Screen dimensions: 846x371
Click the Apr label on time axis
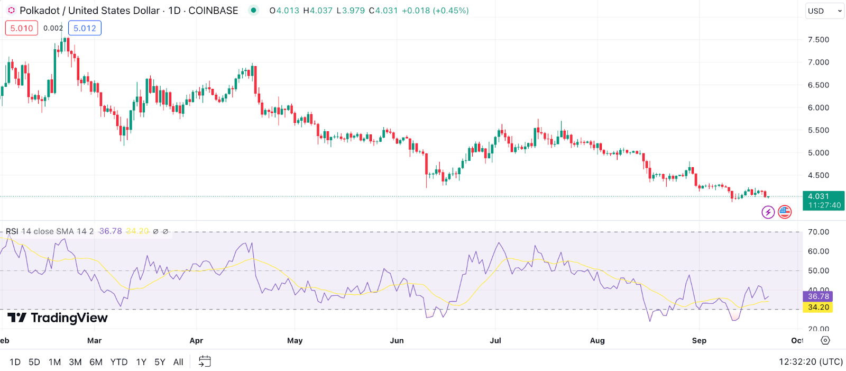pos(196,340)
